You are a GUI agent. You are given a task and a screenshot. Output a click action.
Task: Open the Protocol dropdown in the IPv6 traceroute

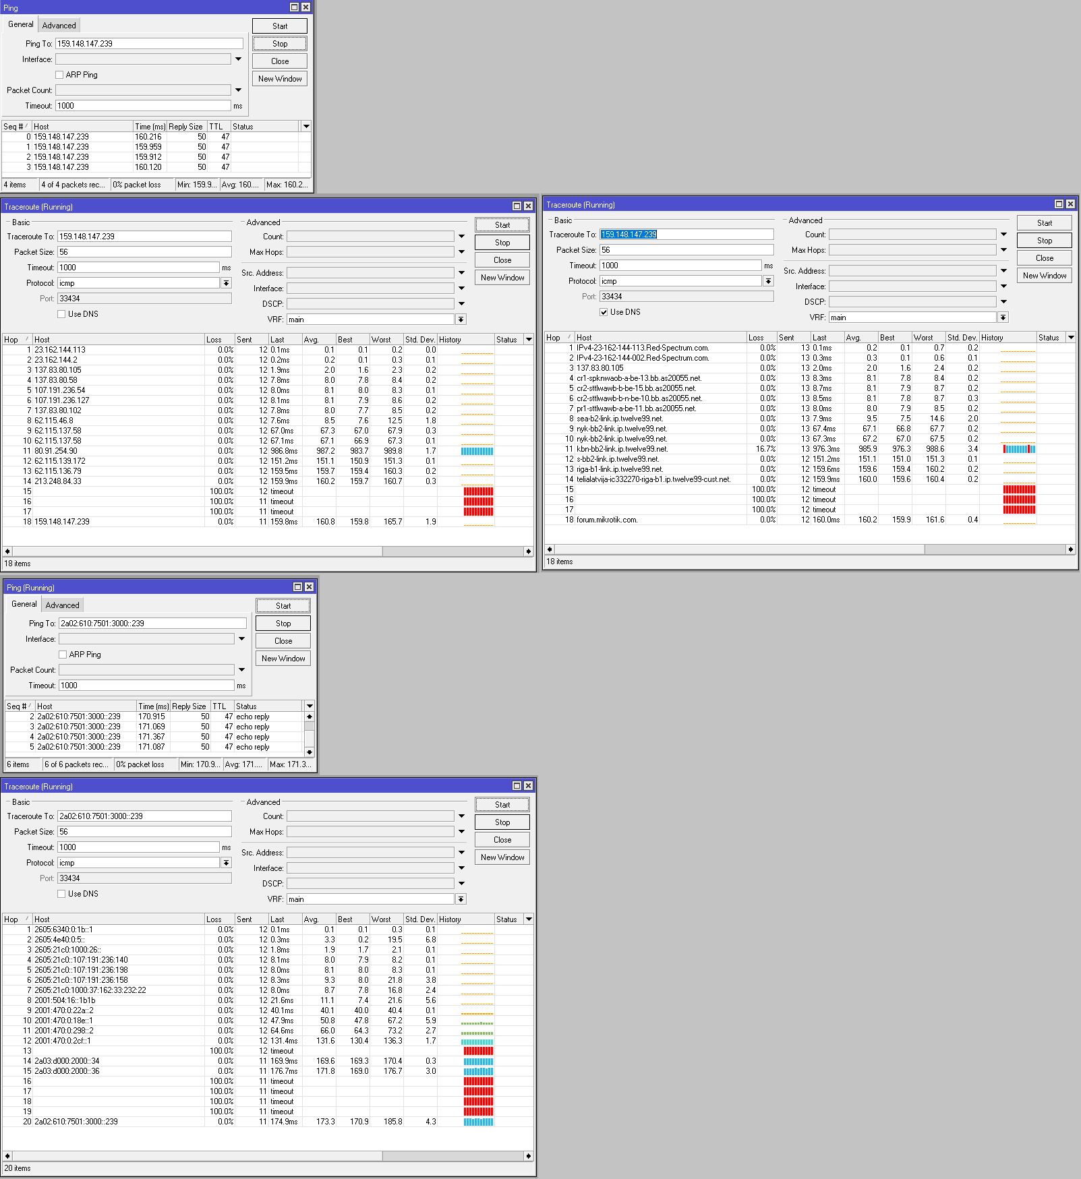click(226, 862)
